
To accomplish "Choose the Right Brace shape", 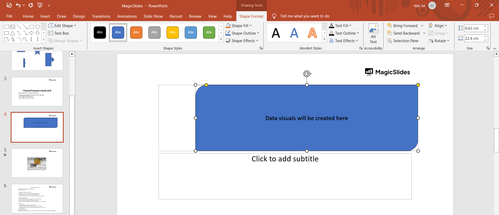I will click(38, 39).
